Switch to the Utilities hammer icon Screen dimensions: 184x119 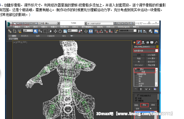tap(156, 43)
